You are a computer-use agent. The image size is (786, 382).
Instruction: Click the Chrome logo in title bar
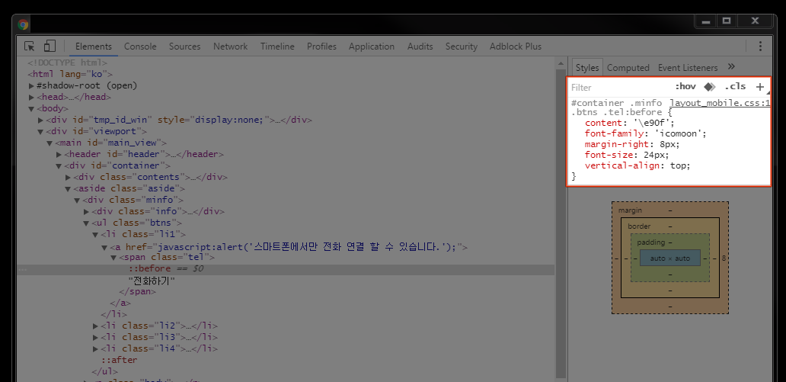pos(23,24)
